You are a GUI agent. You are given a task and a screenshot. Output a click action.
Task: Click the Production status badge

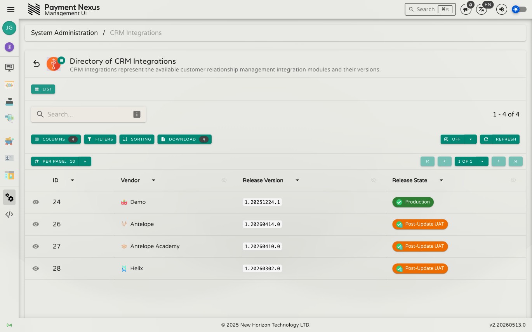[413, 202]
